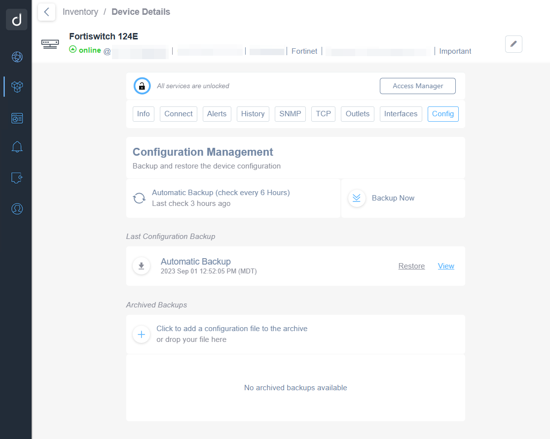550x439 pixels.
Task: Go back using the left chevron button
Action: pyautogui.click(x=46, y=12)
